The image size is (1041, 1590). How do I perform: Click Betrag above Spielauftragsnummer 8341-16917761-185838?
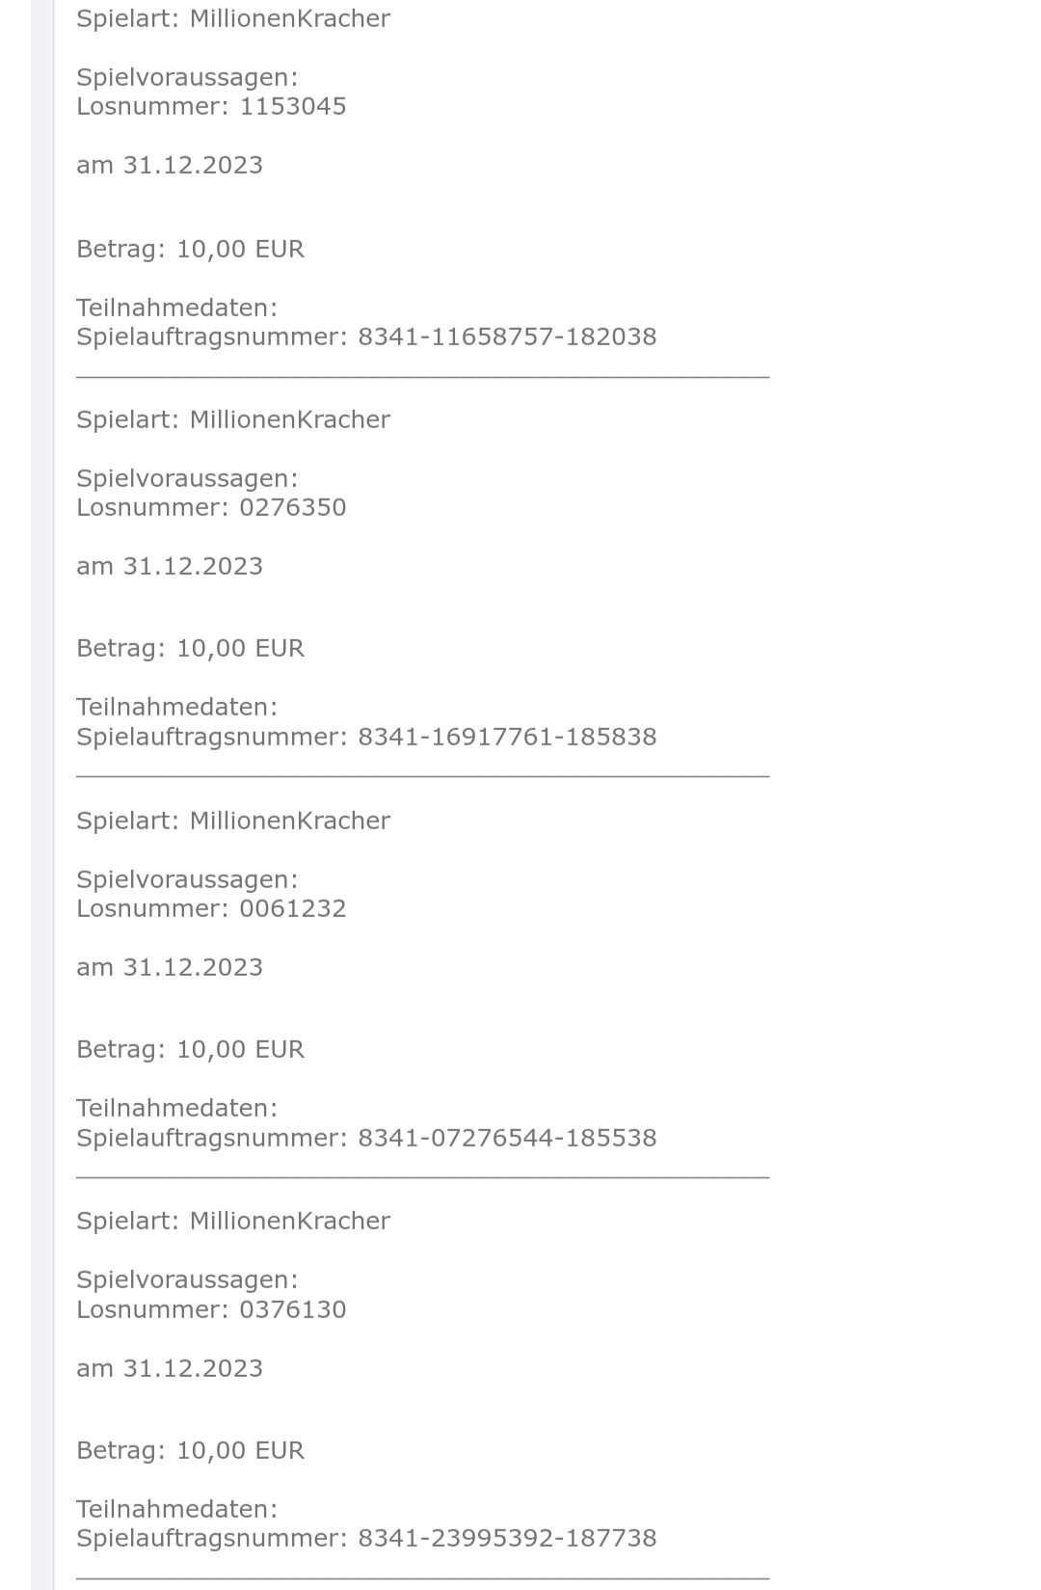pyautogui.click(x=190, y=648)
